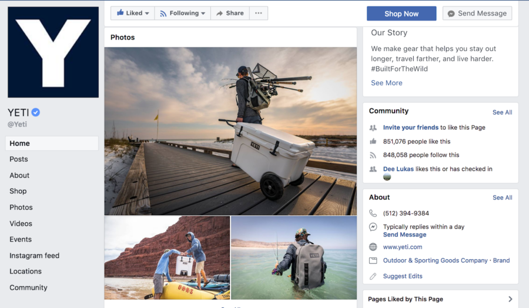Click the category icon beside Outdoor & Sporting Goods

click(373, 260)
